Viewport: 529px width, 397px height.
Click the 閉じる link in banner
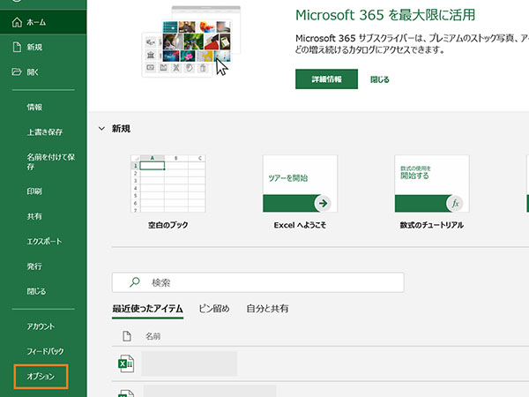pos(379,79)
